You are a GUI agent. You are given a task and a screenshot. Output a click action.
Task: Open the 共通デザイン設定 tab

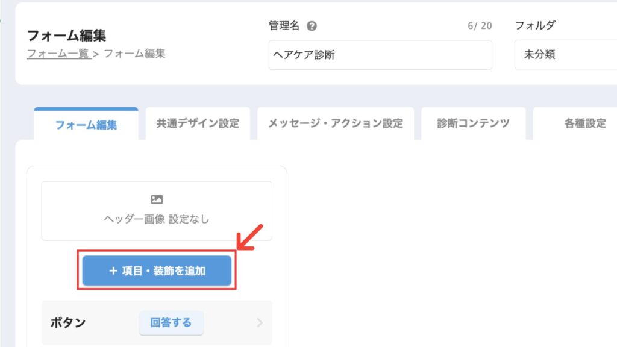pos(198,123)
